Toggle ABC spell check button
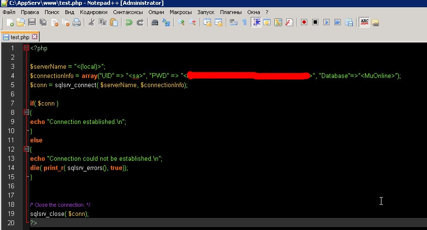This screenshot has width=427, height=230. click(364, 22)
